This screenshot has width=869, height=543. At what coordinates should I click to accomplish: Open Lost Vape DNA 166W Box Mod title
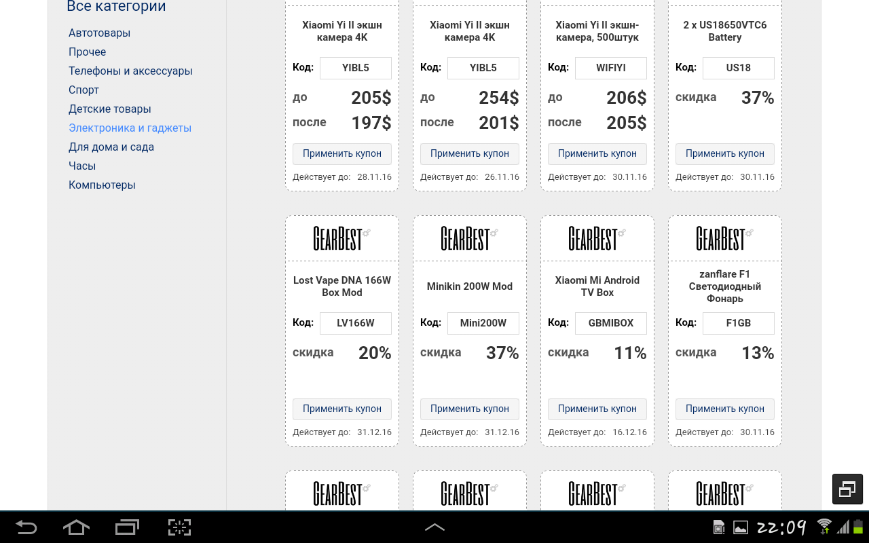342,286
